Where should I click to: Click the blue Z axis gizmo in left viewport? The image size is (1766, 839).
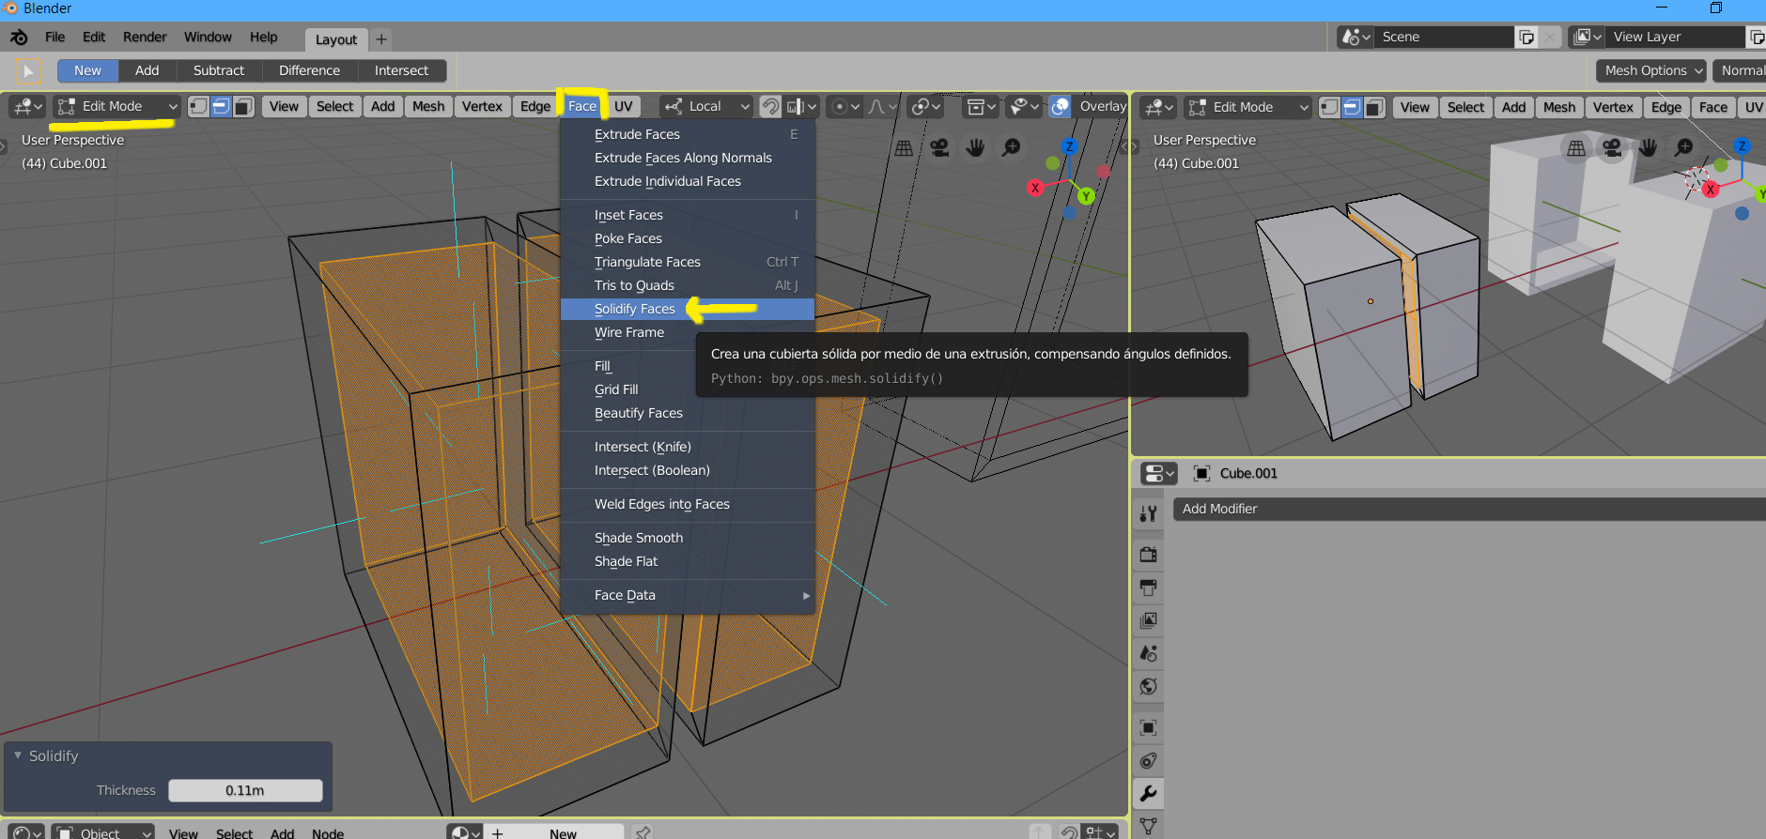pos(1069,146)
